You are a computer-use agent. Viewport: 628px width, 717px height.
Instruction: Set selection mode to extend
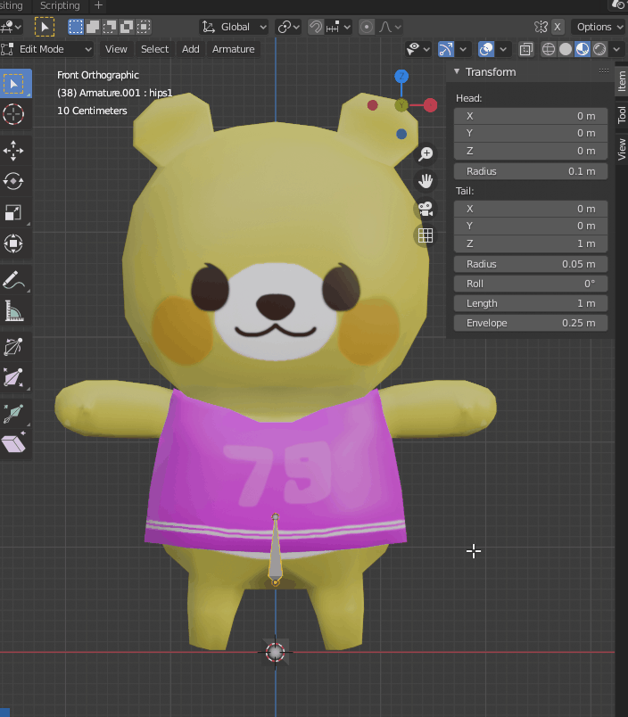[x=93, y=27]
